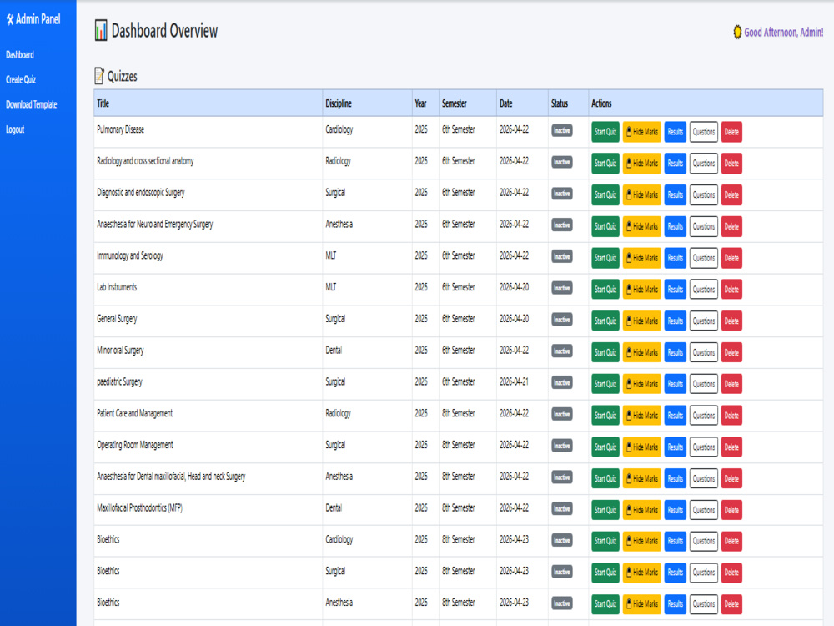View results of Pulmonary Disease quiz
The height and width of the screenshot is (626, 834).
(676, 132)
